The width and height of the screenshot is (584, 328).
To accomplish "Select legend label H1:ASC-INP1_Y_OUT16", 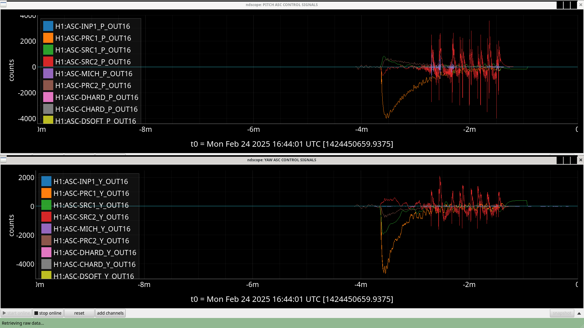I will (91, 182).
